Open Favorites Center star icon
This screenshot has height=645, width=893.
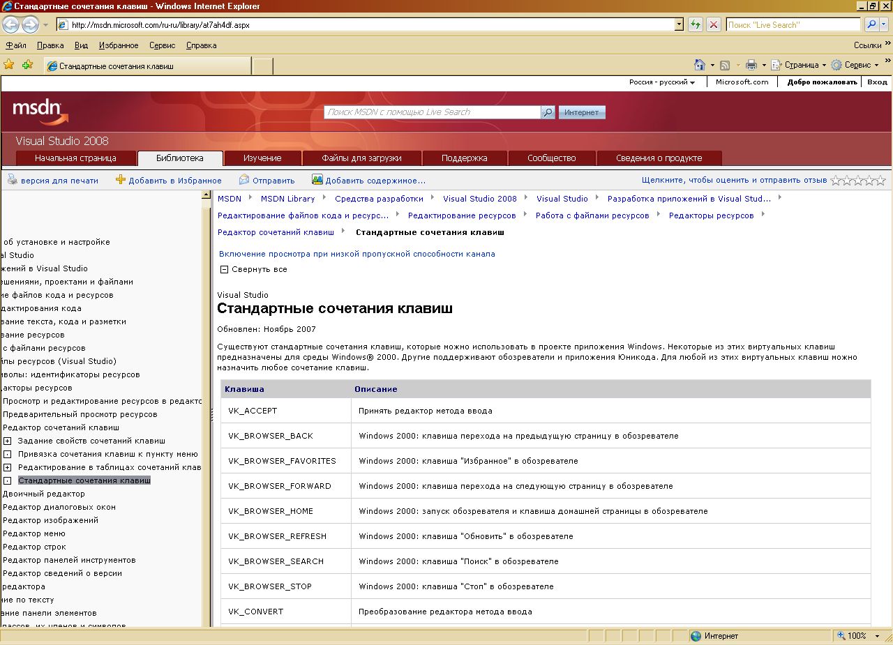9,65
